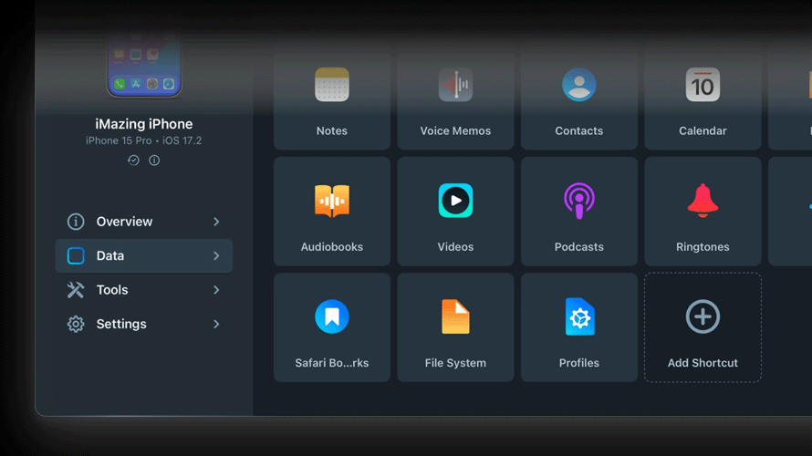This screenshot has width=812, height=456.
Task: Click the device info icon
Action: [154, 161]
